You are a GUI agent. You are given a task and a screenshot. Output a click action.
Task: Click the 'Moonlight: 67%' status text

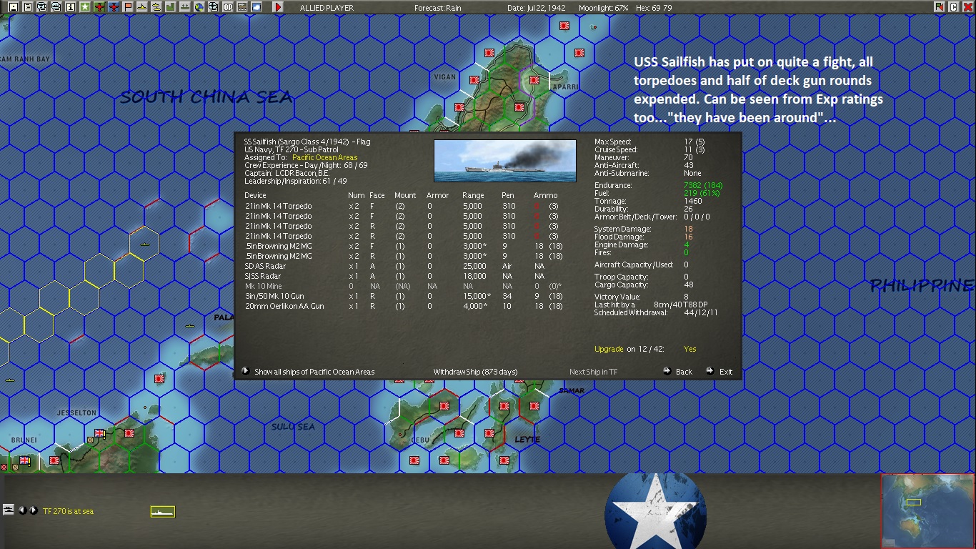(x=604, y=8)
